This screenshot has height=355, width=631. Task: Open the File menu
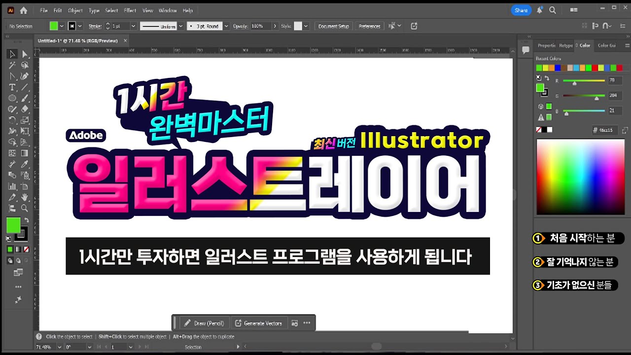[44, 10]
